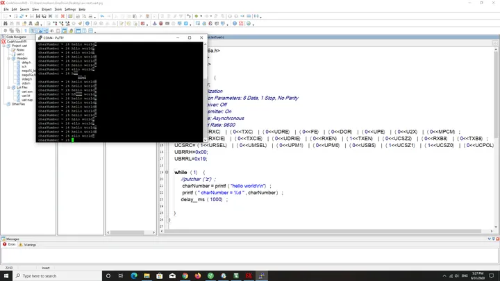500x281 pixels.
Task: Select stdio.h header file
Action: (x=26, y=83)
